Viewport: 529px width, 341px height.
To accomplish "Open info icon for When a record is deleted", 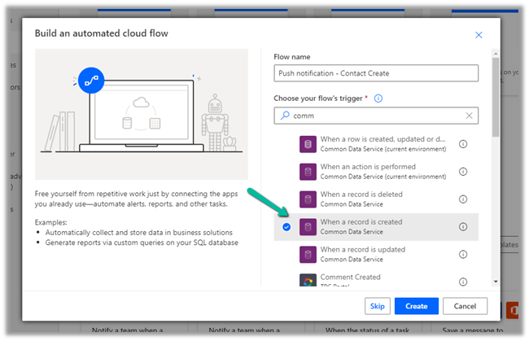I will (463, 199).
